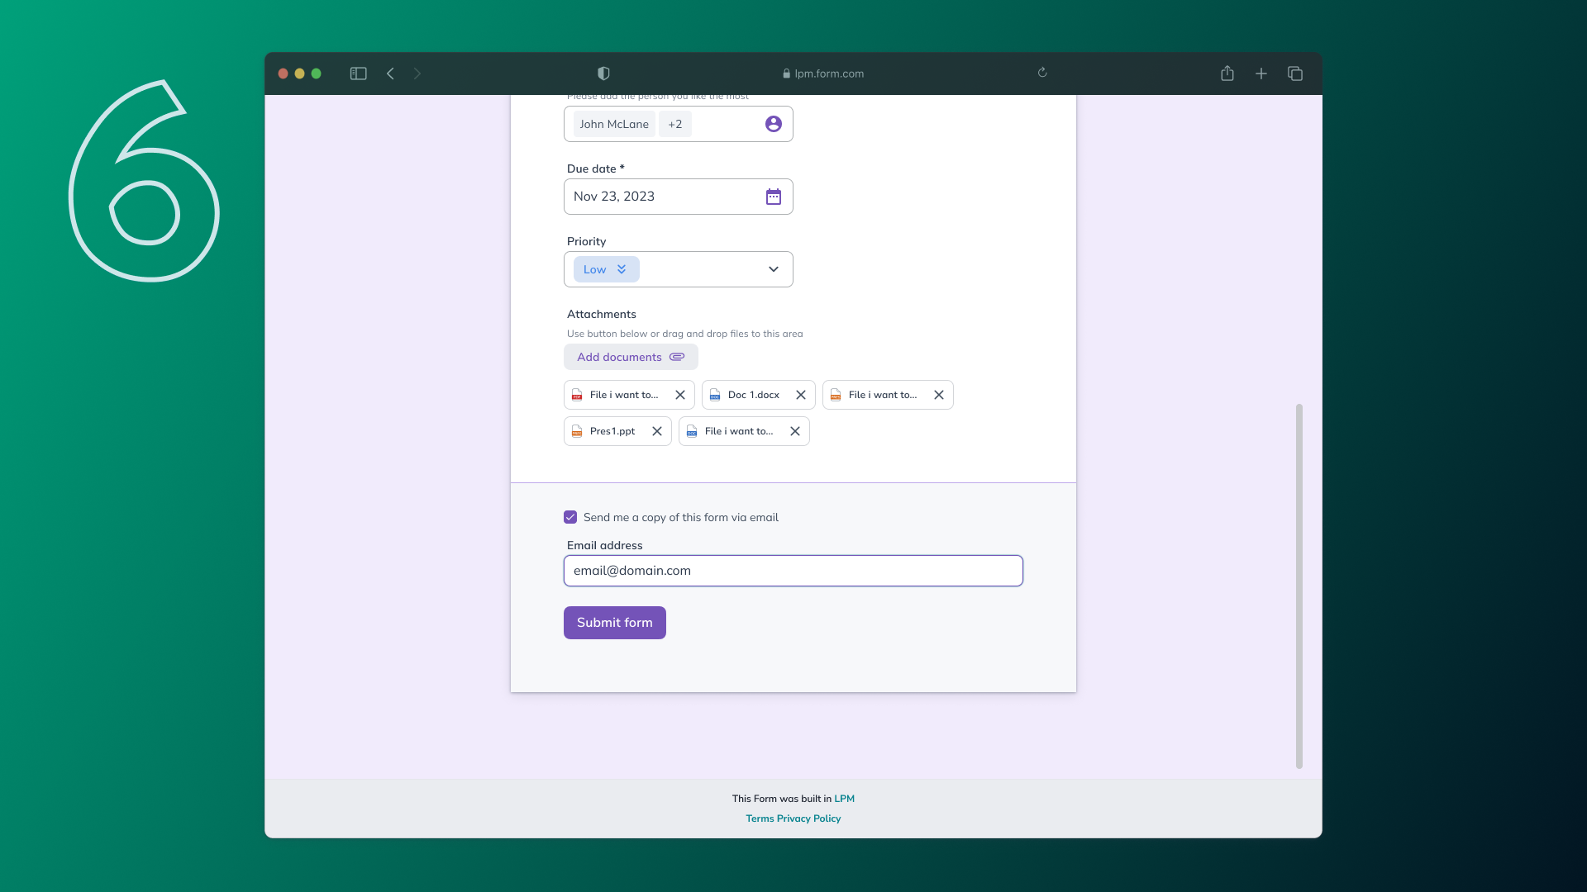Remove the Doc 1.docx attachment
The image size is (1587, 892).
(x=801, y=395)
